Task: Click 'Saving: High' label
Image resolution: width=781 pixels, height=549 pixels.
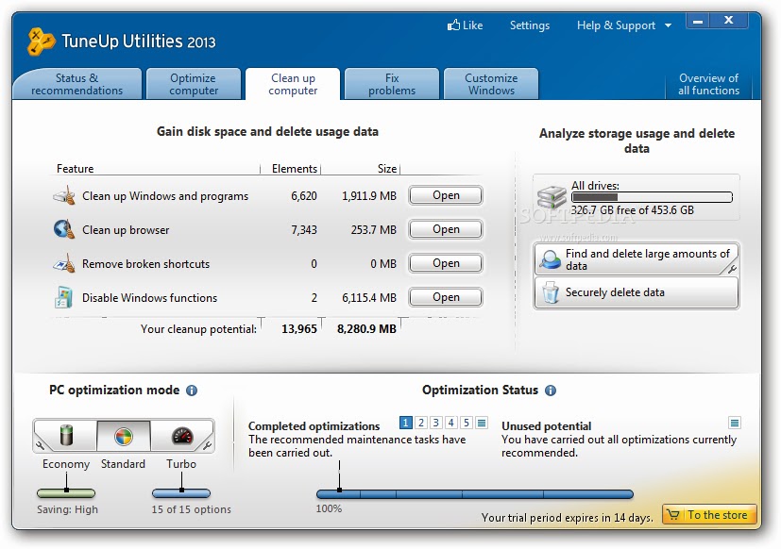Action: 67,509
